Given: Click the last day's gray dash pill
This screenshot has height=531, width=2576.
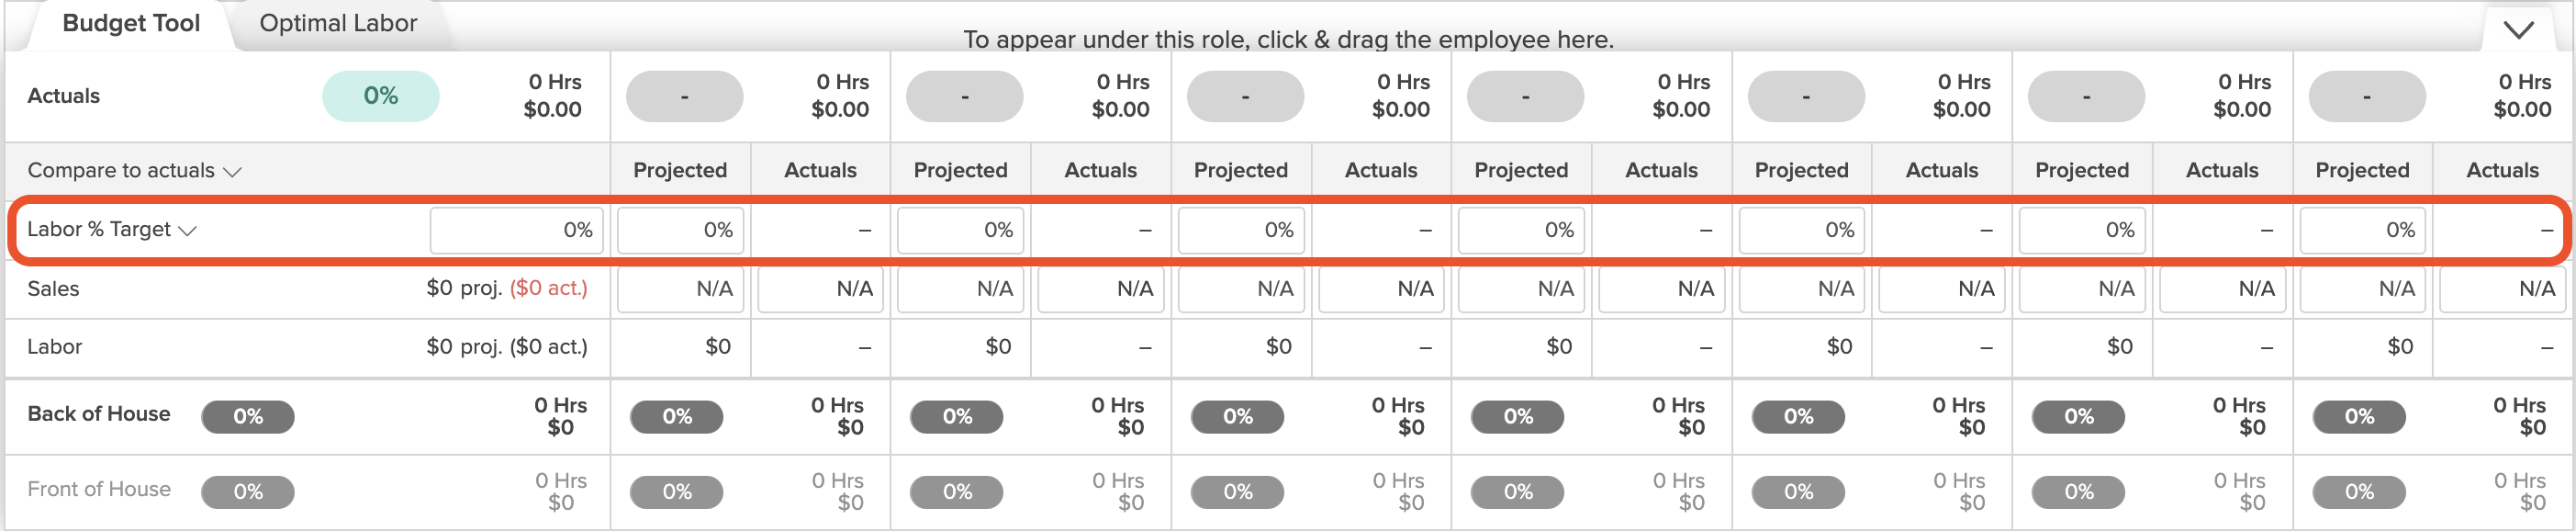Looking at the screenshot, I should [x=2366, y=97].
